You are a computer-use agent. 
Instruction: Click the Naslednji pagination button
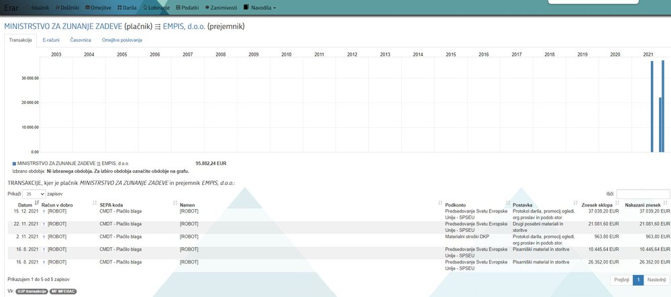pos(657,280)
